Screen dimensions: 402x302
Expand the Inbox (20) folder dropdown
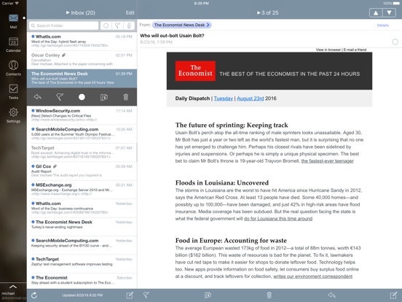(x=81, y=12)
